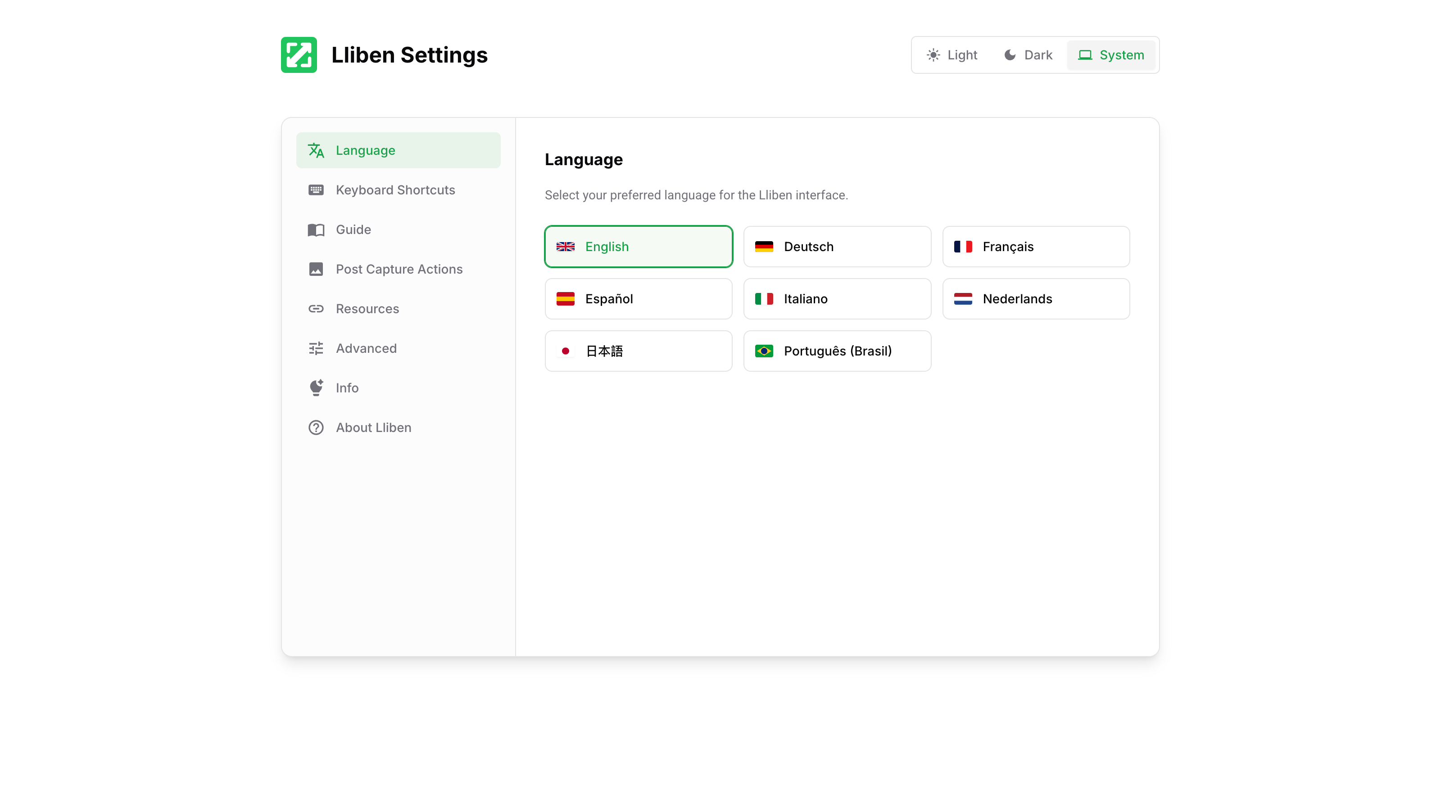1441x810 pixels.
Task: Click the Info plug icon
Action: (x=316, y=387)
